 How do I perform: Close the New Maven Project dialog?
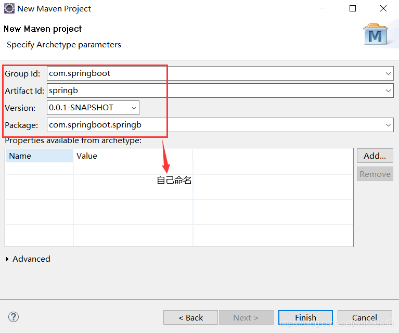coord(383,8)
